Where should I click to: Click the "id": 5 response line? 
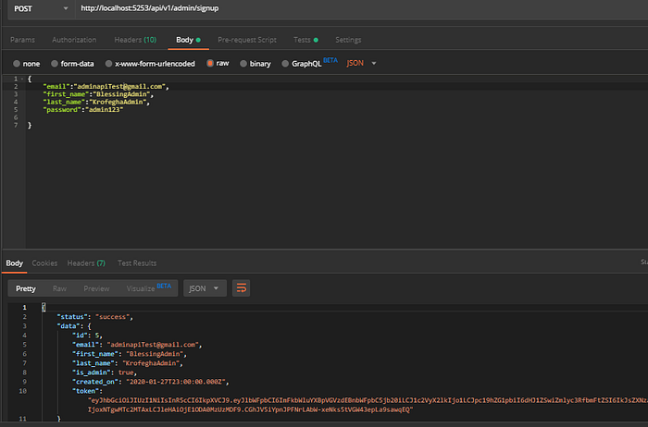[x=87, y=335]
